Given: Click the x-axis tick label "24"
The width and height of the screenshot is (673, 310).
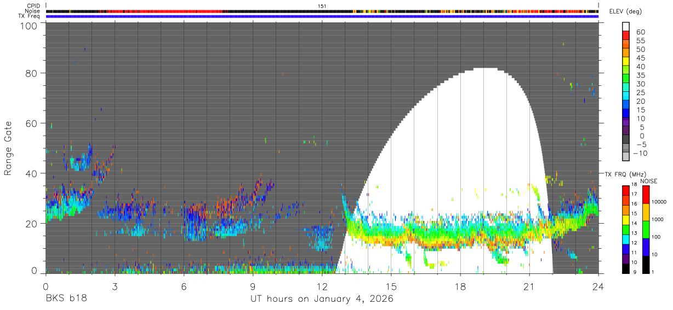Looking at the screenshot, I should tap(598, 286).
